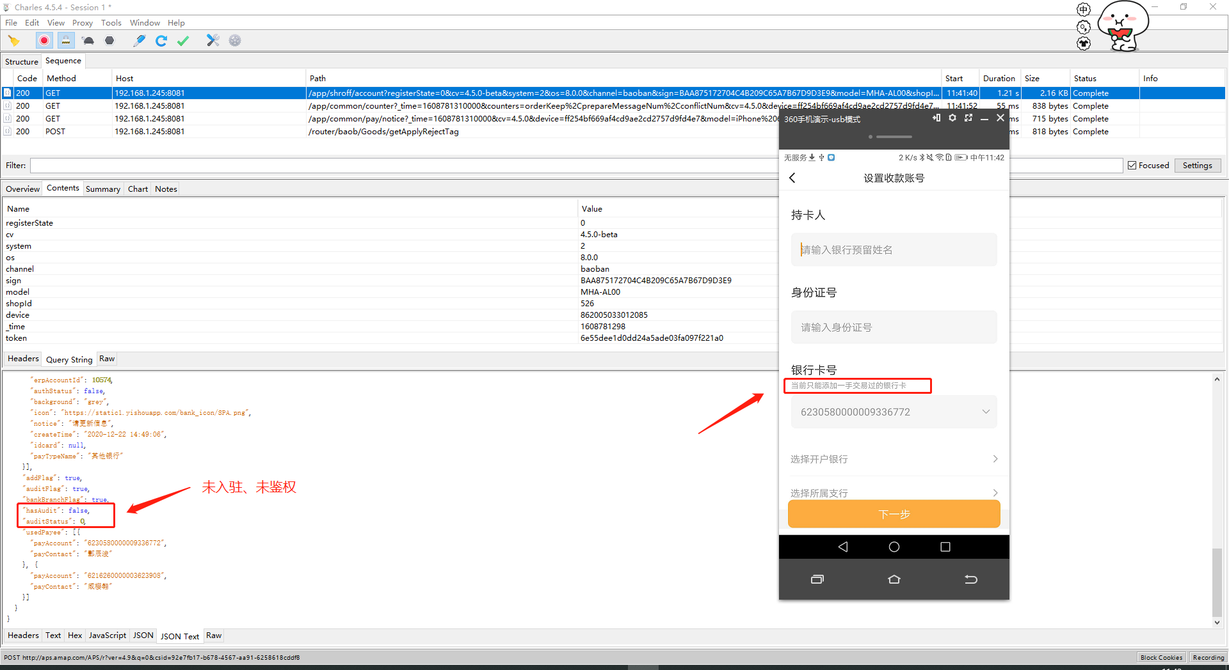Select the request Raw tab
The width and height of the screenshot is (1229, 670).
click(x=107, y=359)
